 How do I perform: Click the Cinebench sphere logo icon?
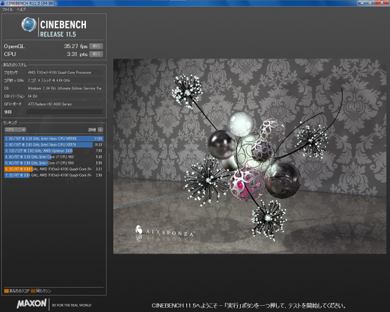pyautogui.click(x=29, y=24)
